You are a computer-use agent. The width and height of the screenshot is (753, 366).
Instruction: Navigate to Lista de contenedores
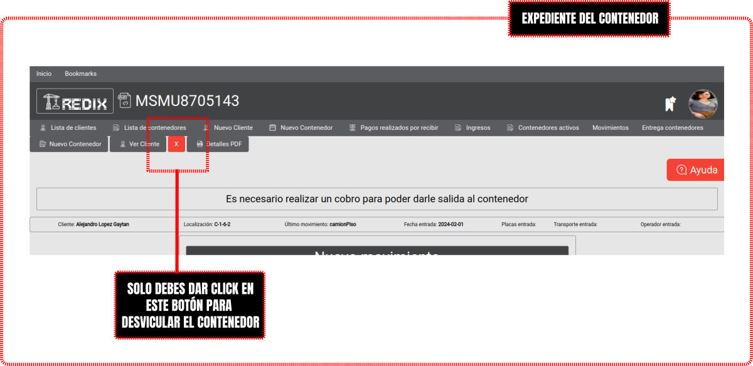pos(149,128)
